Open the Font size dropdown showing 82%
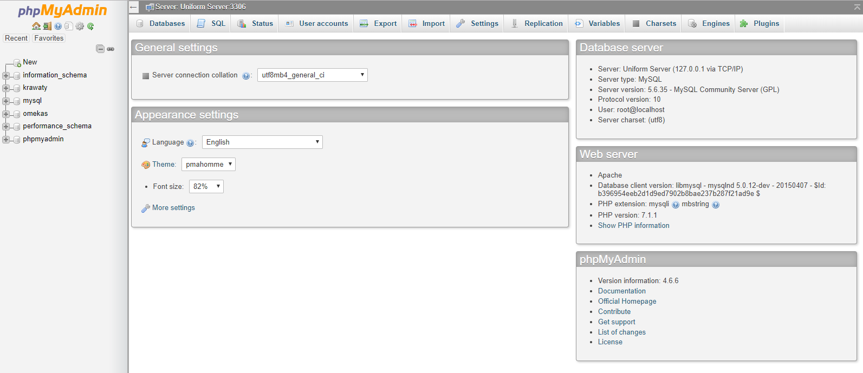This screenshot has height=373, width=863. coord(206,186)
